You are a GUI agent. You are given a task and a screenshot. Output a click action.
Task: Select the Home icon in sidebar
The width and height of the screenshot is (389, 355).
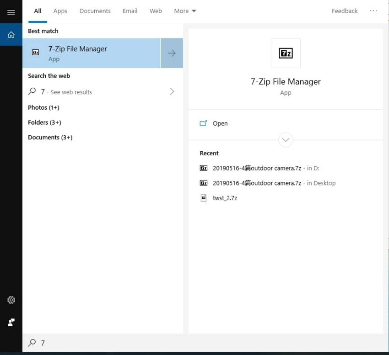pyautogui.click(x=11, y=35)
